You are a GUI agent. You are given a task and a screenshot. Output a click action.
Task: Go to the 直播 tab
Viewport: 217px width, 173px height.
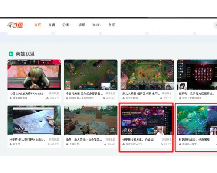[52, 25]
